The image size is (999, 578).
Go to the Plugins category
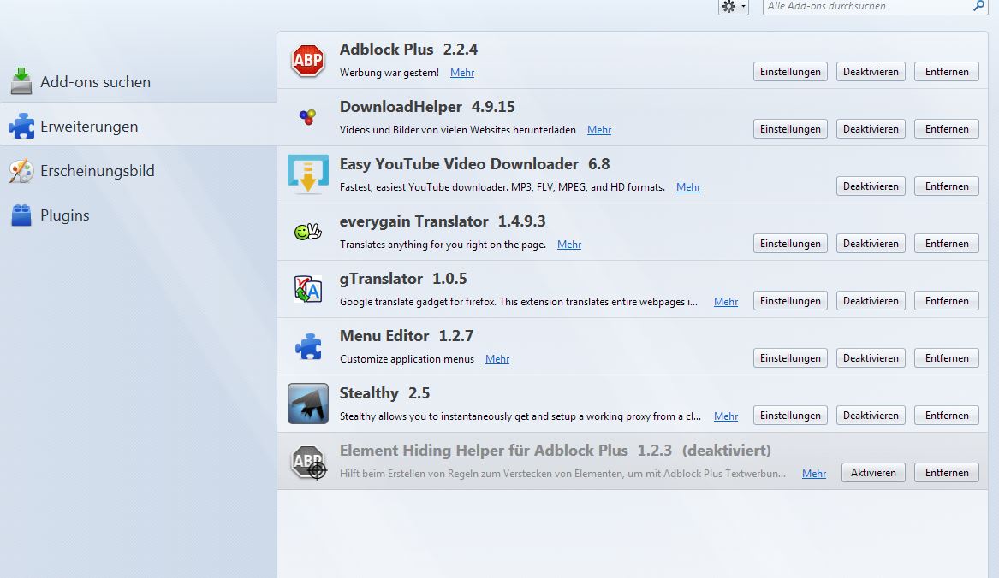(139, 215)
